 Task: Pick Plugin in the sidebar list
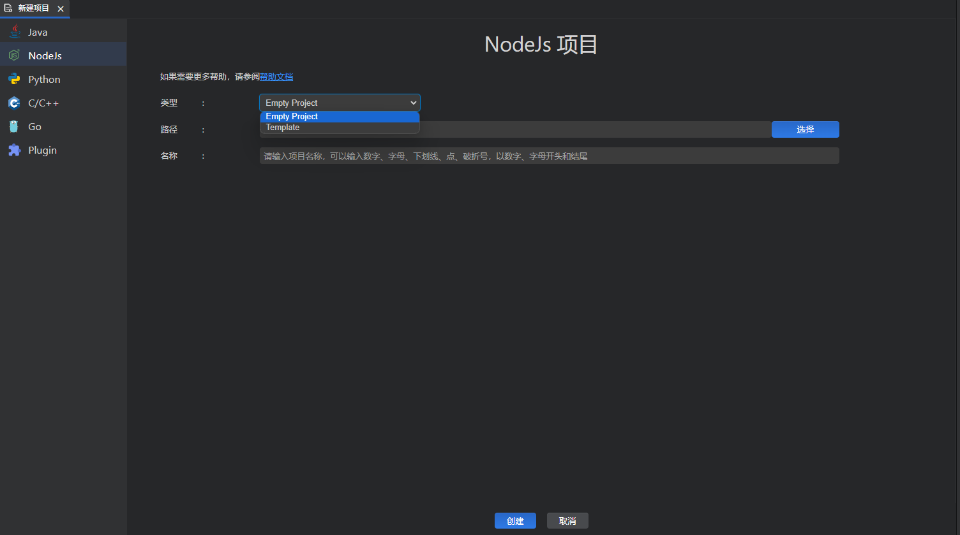63,150
